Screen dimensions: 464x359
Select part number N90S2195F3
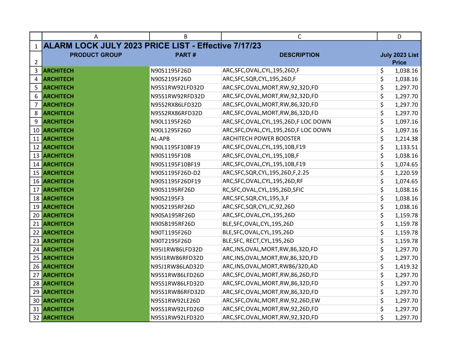click(x=185, y=199)
